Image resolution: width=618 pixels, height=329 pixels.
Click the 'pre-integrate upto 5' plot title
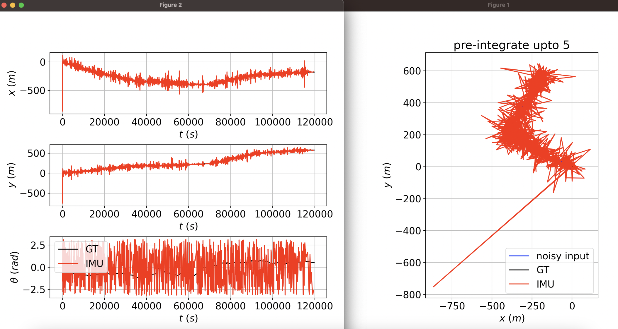tap(511, 45)
